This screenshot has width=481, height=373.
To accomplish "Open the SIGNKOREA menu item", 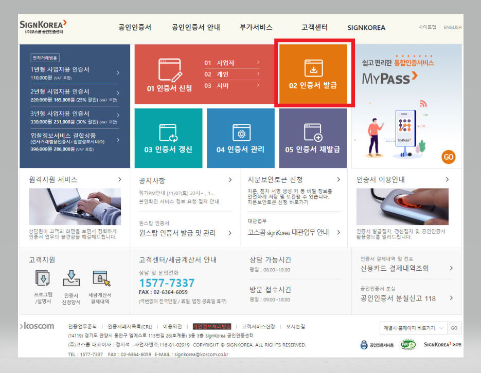I will click(x=366, y=28).
